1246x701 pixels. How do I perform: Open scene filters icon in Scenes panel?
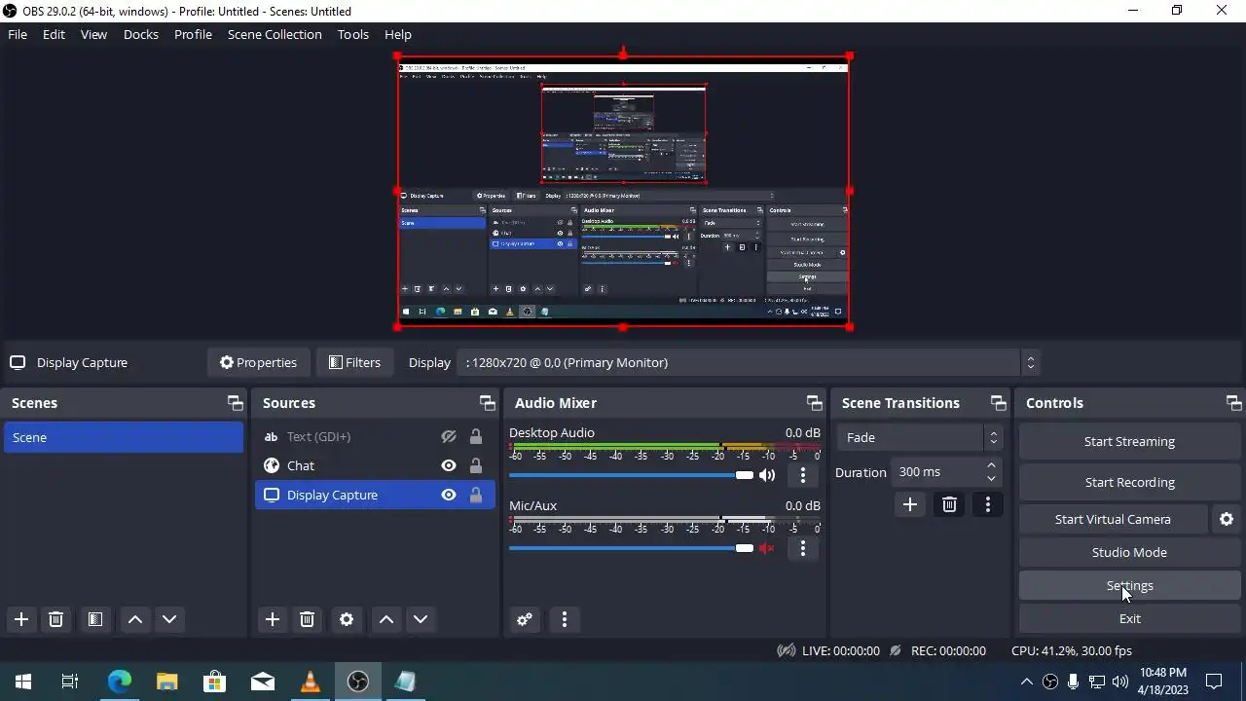(x=94, y=619)
